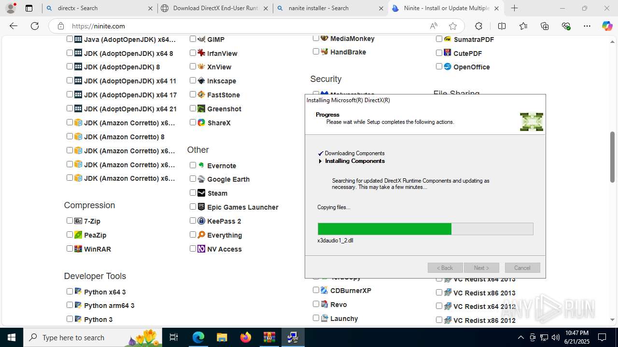Viewport: 618px width, 347px height.
Task: Click the Python x64 3 icon
Action: coord(78,292)
